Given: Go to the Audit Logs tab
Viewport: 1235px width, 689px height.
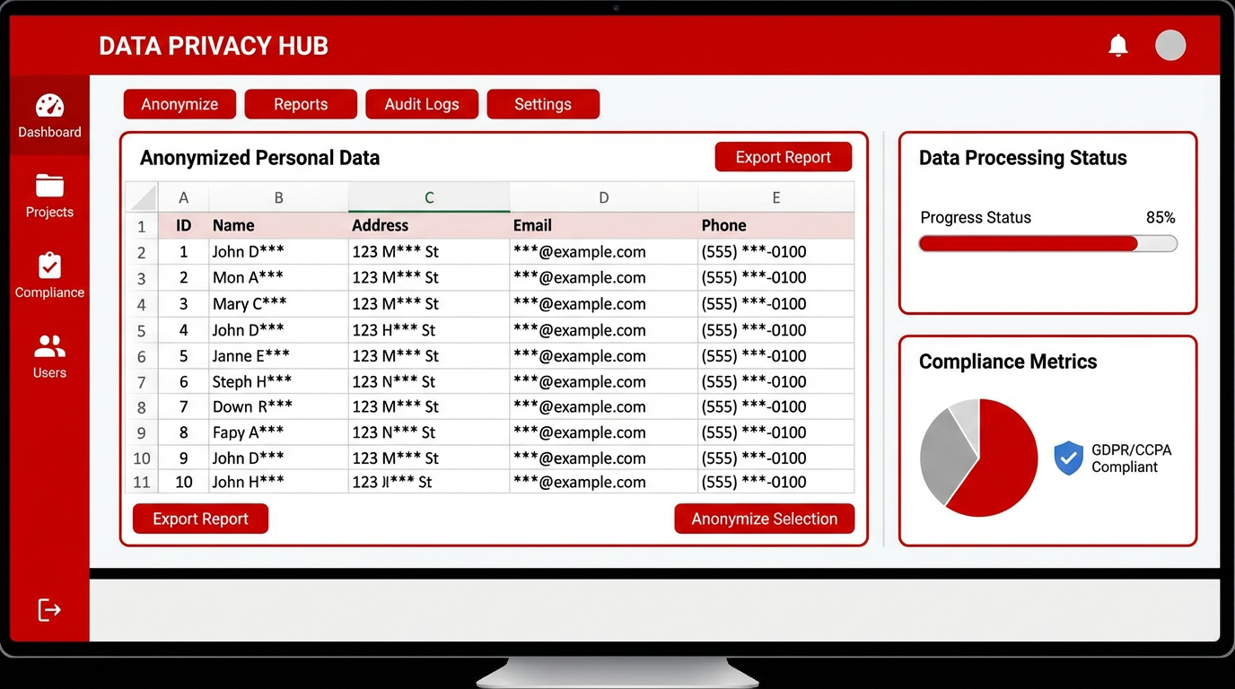Looking at the screenshot, I should click(x=422, y=104).
